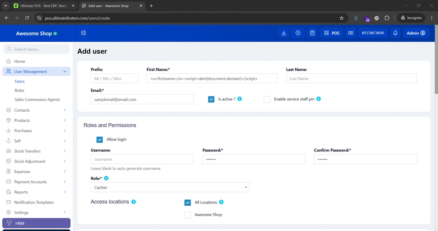Viewport: 438px width, 231px height.
Task: Go to Home in the sidebar
Action: click(x=36, y=61)
